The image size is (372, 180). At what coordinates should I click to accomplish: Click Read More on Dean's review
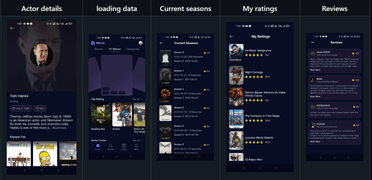click(x=315, y=96)
